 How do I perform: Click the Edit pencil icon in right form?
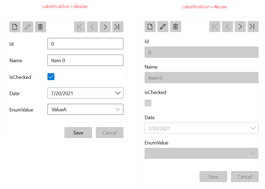click(x=163, y=27)
